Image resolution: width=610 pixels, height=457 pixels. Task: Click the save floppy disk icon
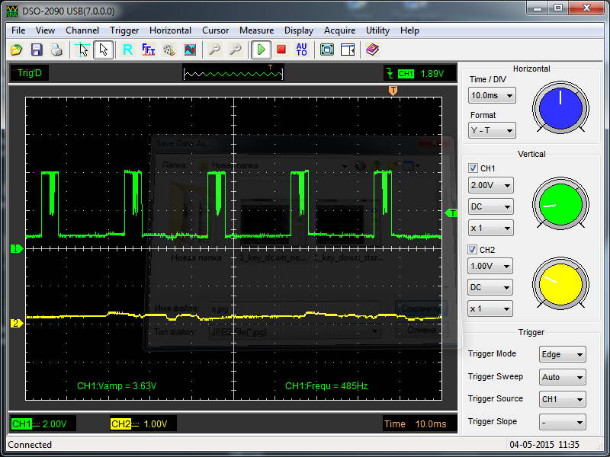click(x=37, y=50)
